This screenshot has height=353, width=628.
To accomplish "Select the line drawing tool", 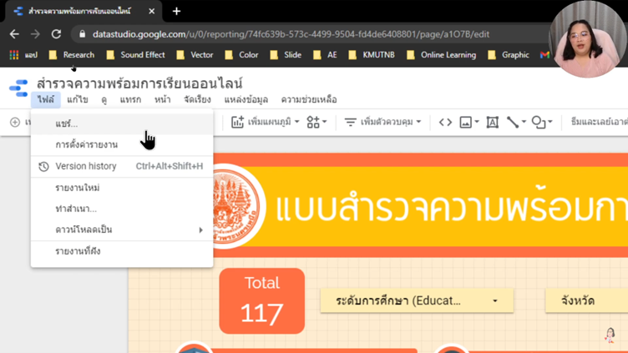I will (x=514, y=123).
